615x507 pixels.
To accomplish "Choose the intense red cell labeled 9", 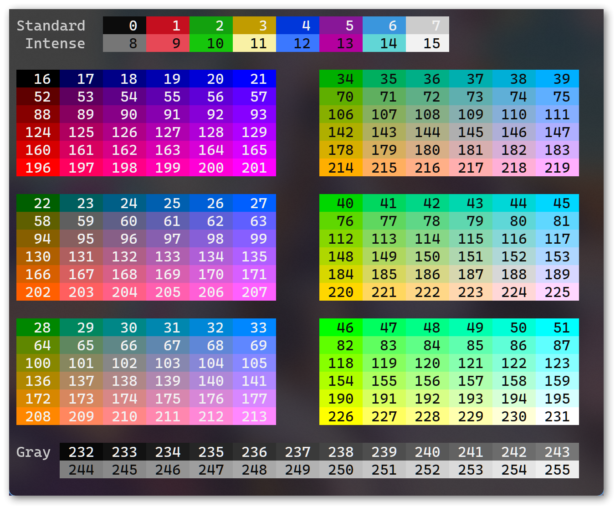I will pyautogui.click(x=168, y=43).
